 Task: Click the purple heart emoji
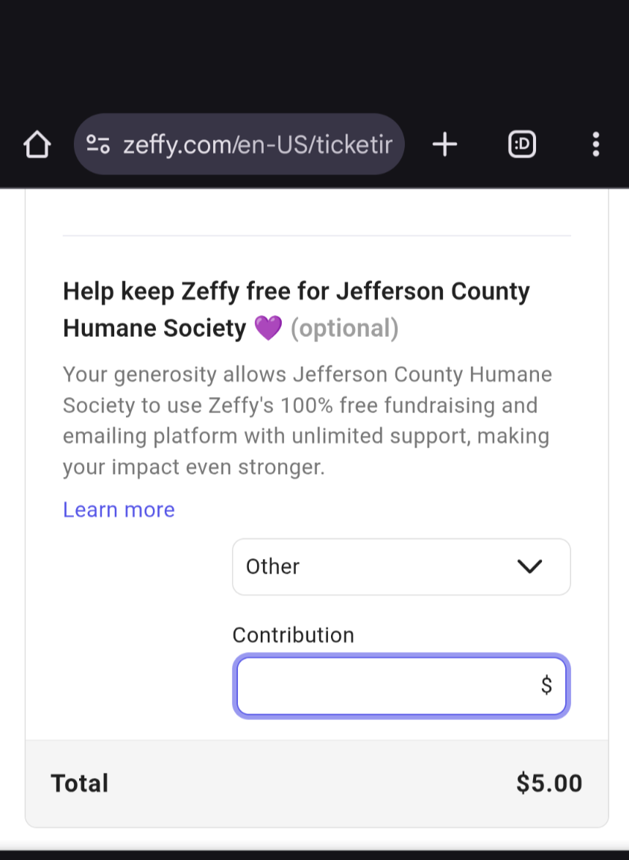[268, 329]
